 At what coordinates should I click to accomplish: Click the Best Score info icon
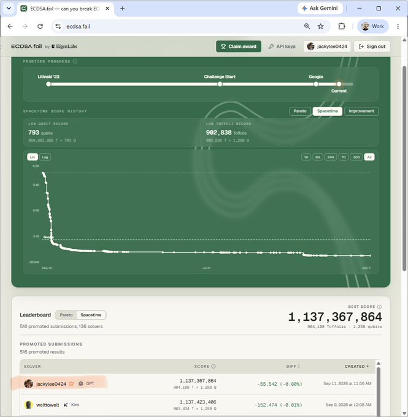click(x=380, y=307)
